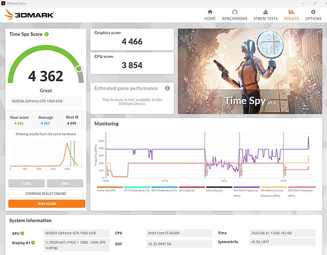Toggle GPU Memory Clock Frequency legend swatch
This screenshot has height=255, width=327.
pos(274,187)
